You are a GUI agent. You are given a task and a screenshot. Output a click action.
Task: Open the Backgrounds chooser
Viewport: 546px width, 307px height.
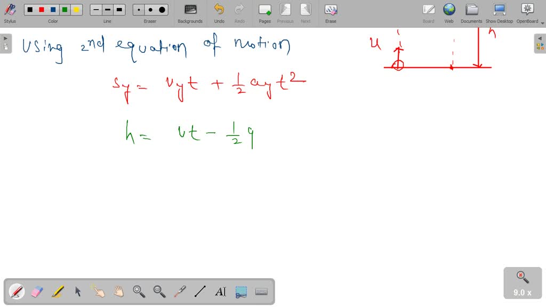(x=190, y=13)
